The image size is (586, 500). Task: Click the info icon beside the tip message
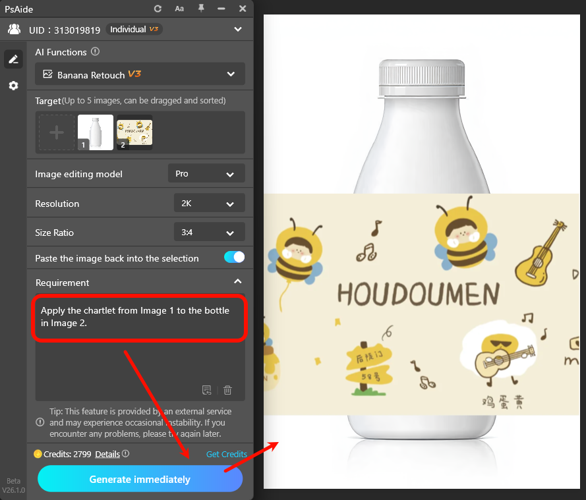pyautogui.click(x=40, y=422)
